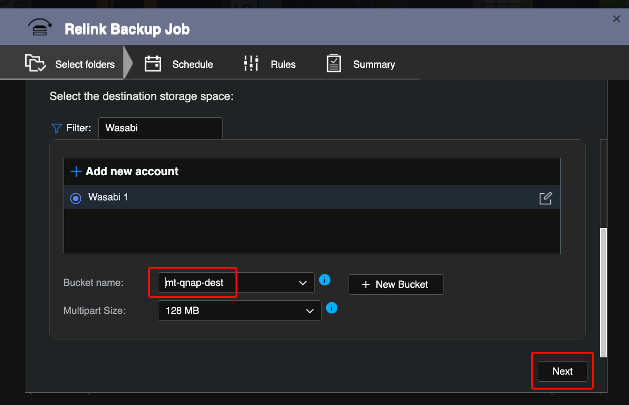The width and height of the screenshot is (629, 405).
Task: Click the dialog's vertical scrollbar thumb
Action: tap(603, 292)
